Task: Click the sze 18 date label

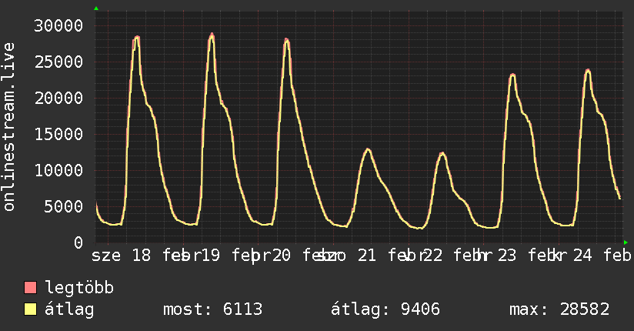Action: tap(121, 256)
